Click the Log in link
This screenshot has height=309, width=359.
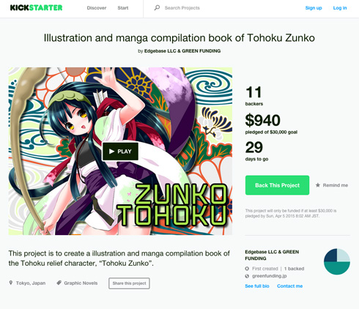[340, 8]
